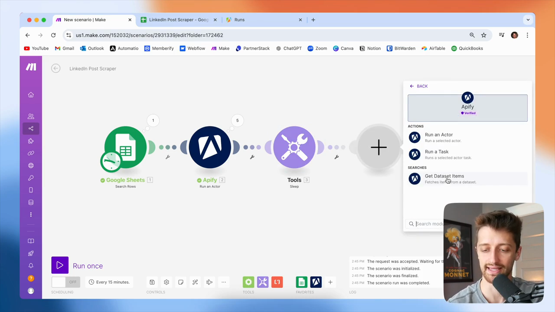The width and height of the screenshot is (555, 312).
Task: Expand the Controls three-dot more menu
Action: click(224, 282)
